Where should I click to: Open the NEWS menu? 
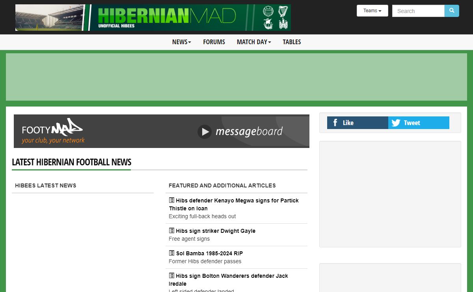coord(182,42)
